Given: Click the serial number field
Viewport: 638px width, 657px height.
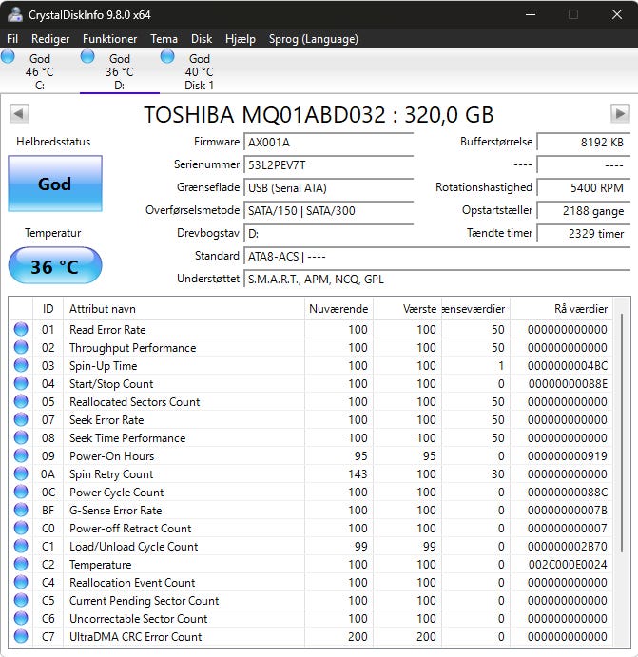Looking at the screenshot, I should [328, 164].
